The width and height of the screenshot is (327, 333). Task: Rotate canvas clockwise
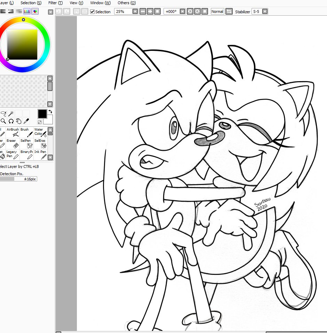coord(198,11)
